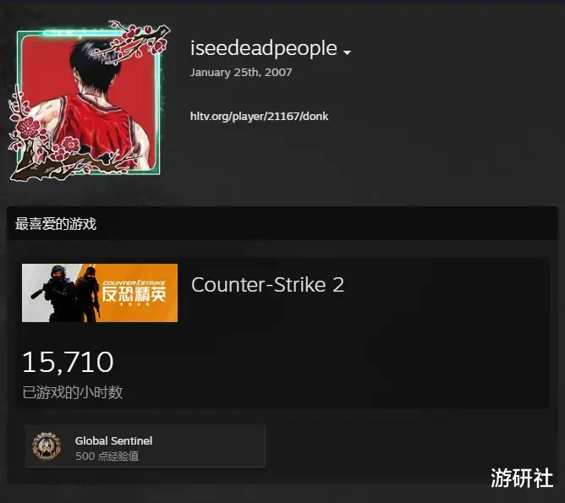The image size is (565, 503).
Task: Click the Counter-Strike 2 game title
Action: point(268,285)
